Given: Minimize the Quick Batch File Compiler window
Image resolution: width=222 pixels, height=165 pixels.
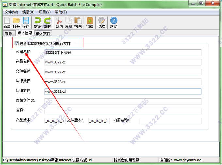Looking at the screenshot, I should click(193, 3).
